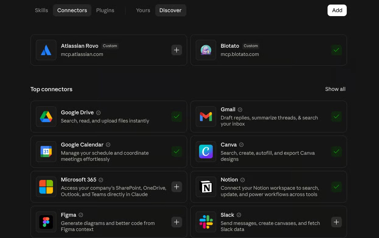379x238 pixels.
Task: Open the Atlassian Rovo logo icon
Action: [46, 50]
